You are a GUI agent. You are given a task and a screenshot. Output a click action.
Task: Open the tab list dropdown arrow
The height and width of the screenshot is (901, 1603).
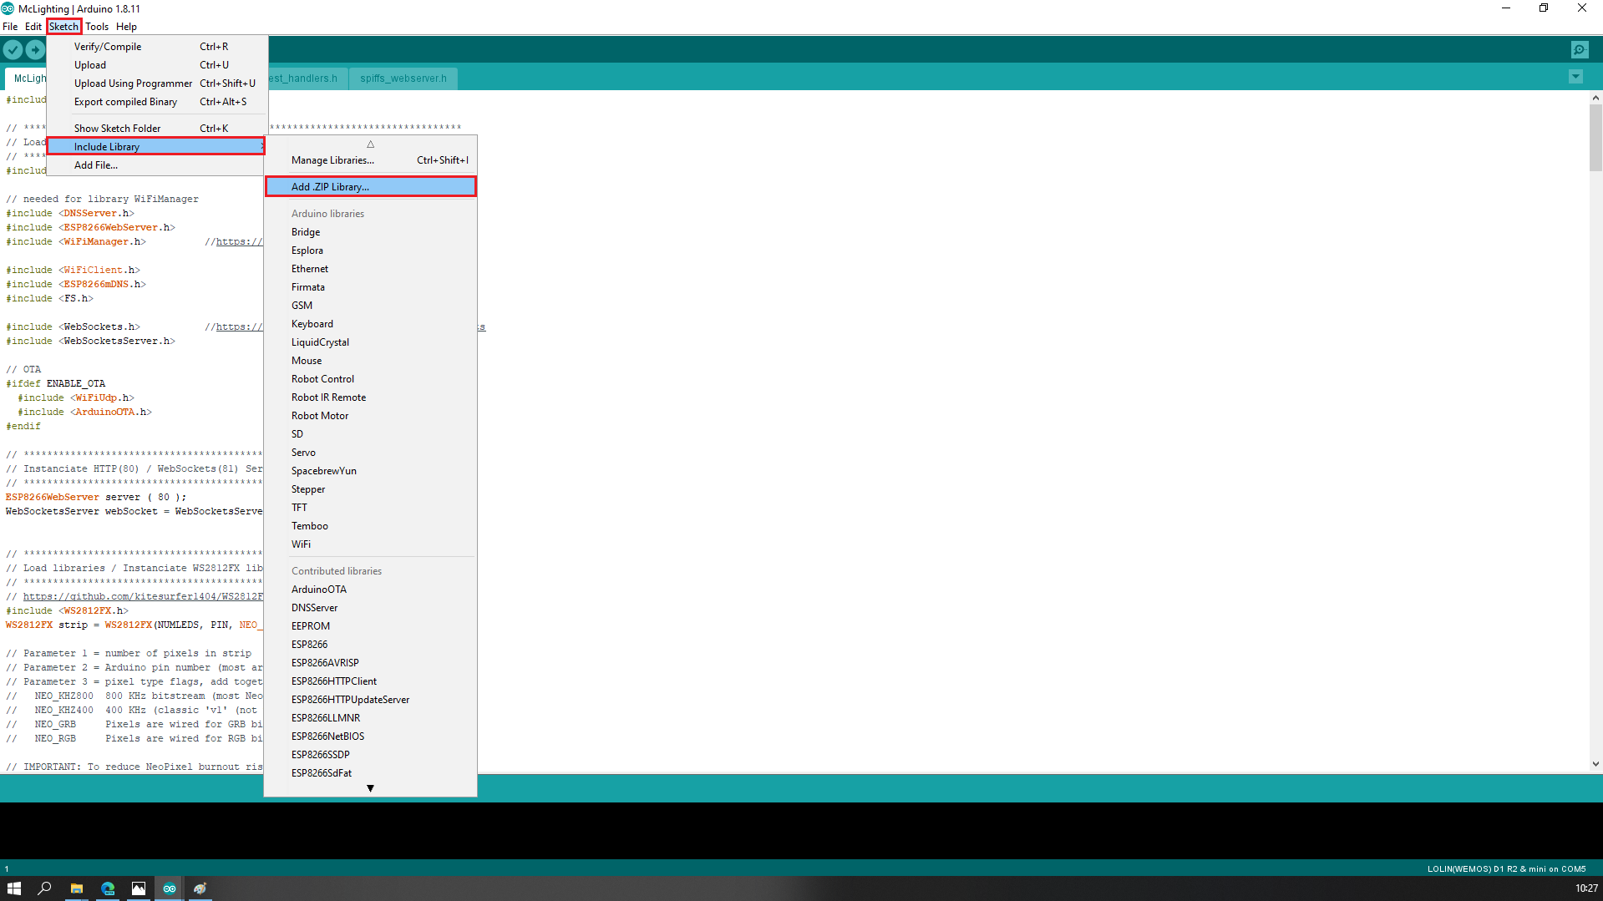(1575, 77)
